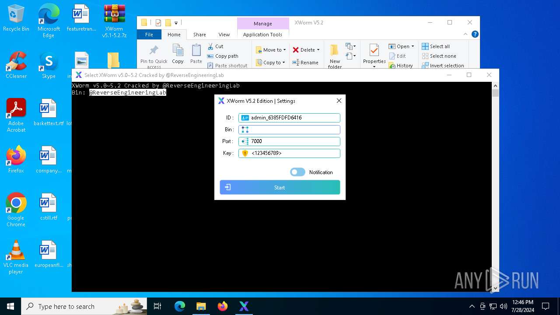
Task: Click the Edit command in ribbon
Action: [x=397, y=56]
